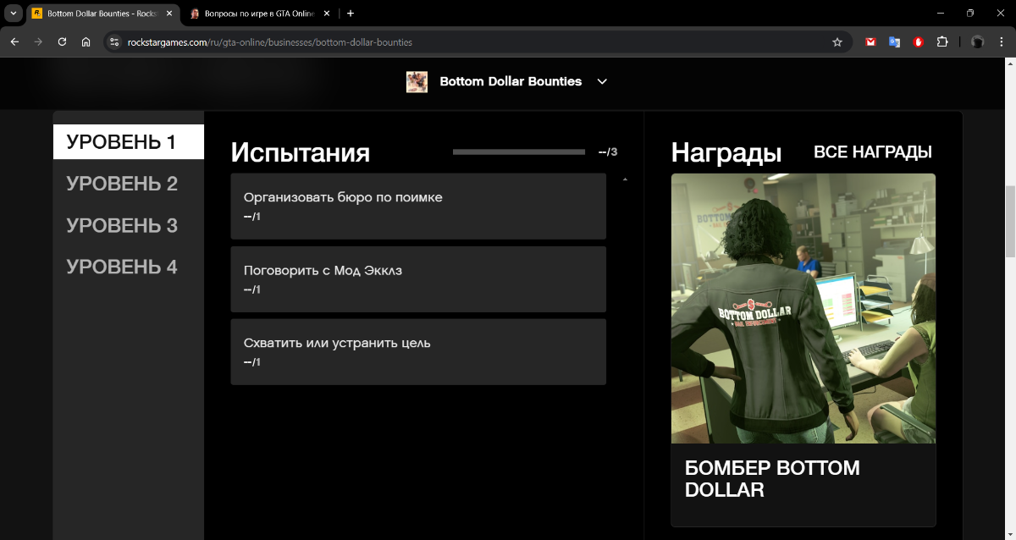The height and width of the screenshot is (540, 1016).
Task: Click the БОМБЕР BOTTOM DOLLAR reward title
Action: click(772, 479)
